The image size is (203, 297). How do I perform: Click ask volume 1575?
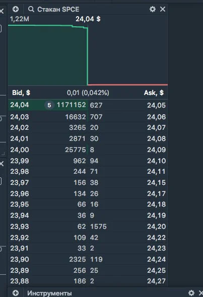pos(98,226)
